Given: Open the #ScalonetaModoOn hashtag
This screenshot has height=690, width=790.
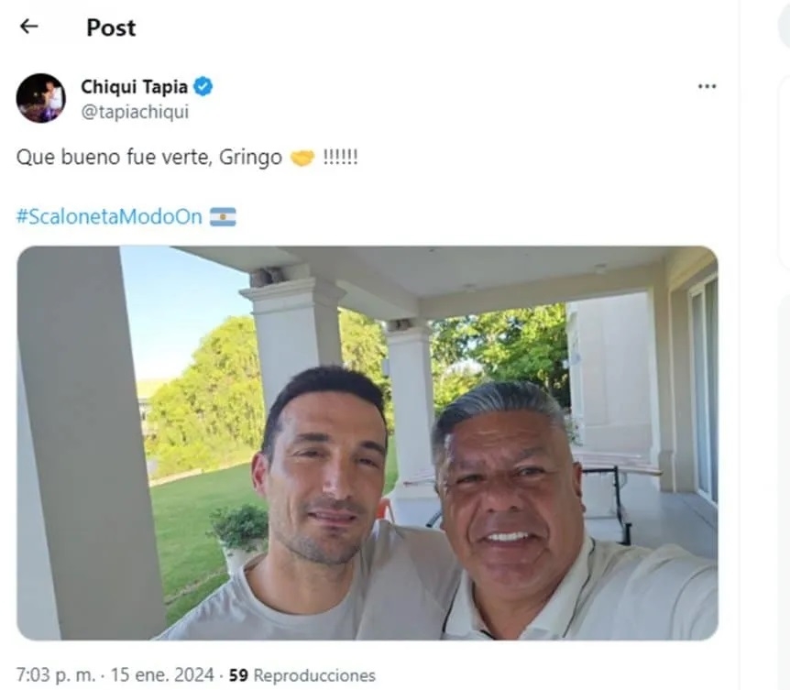Looking at the screenshot, I should tap(109, 216).
